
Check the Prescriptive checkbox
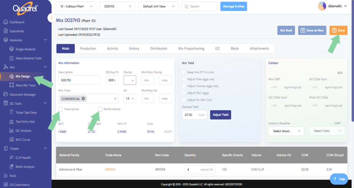[60, 109]
